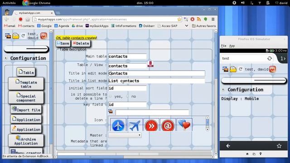Select the blue jet plane icon
This screenshot has width=290, height=163.
[x=135, y=125]
